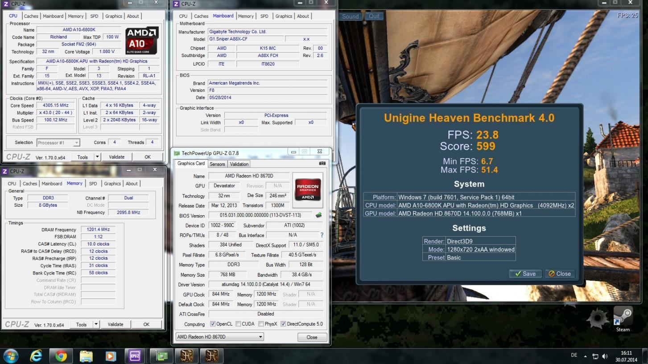Save the Heaven Benchmark results
The width and height of the screenshot is (648, 364).
point(525,274)
